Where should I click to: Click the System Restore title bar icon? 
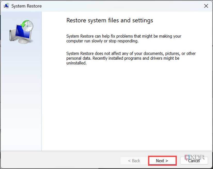point(6,6)
